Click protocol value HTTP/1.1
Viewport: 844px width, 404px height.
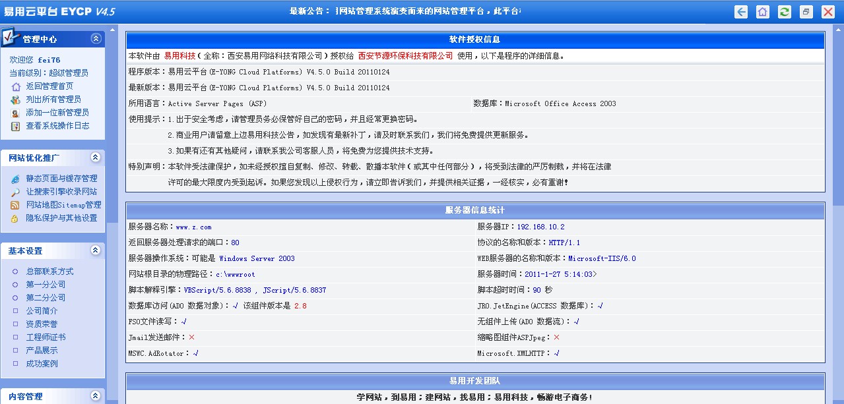click(564, 243)
